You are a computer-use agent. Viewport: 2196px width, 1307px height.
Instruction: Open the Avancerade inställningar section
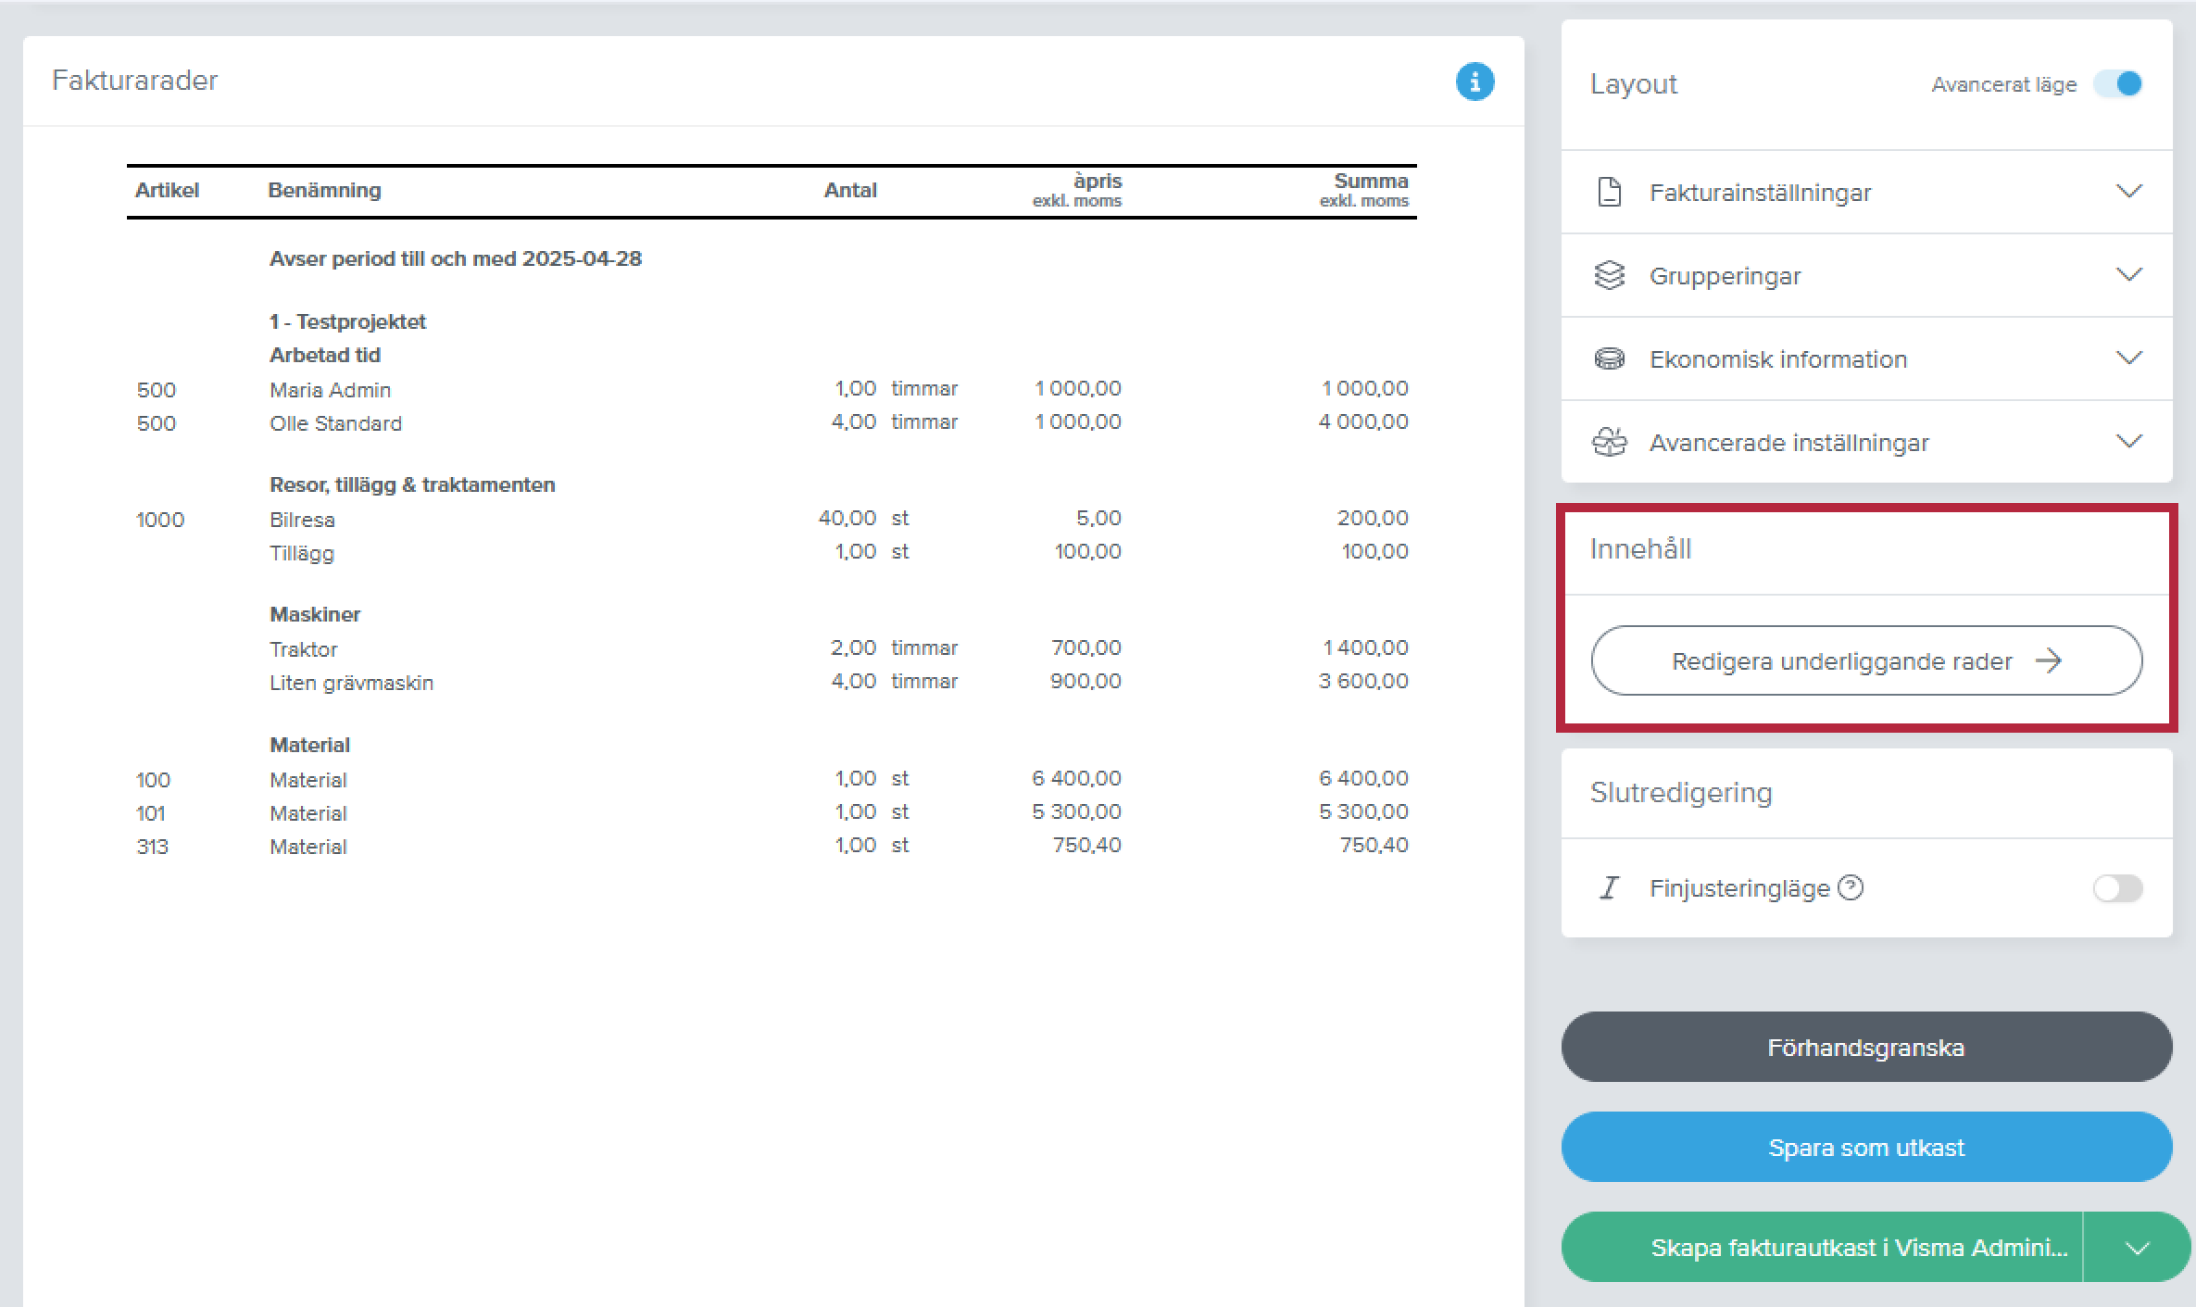coord(1866,442)
